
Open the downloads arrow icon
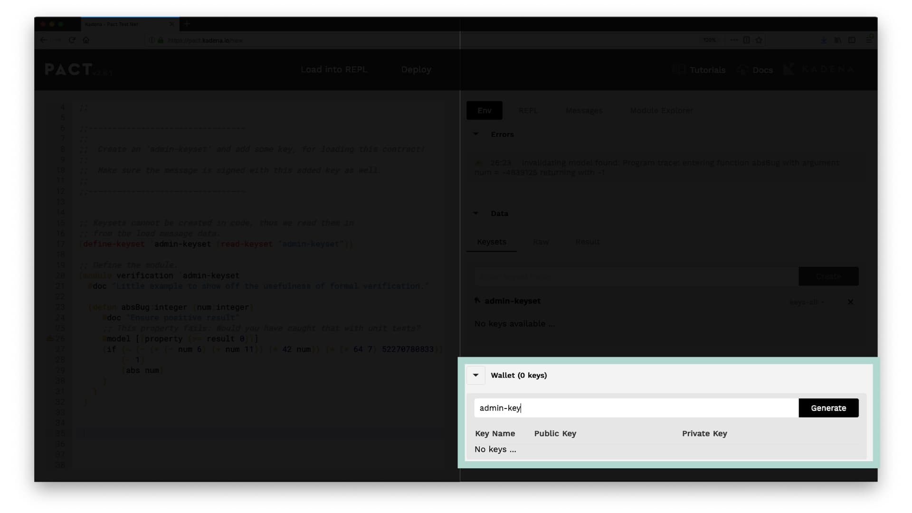pos(824,40)
